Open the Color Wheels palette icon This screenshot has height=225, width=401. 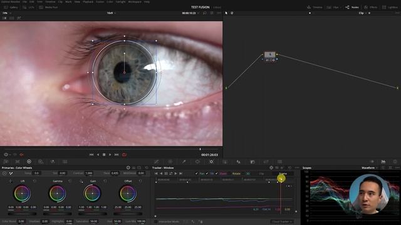[x=29, y=162]
